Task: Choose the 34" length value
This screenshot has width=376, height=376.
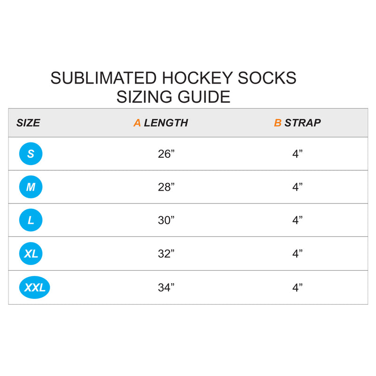Action: 166,288
